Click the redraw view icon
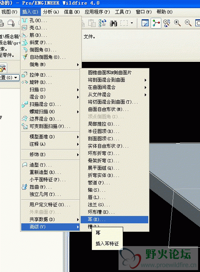 (145, 23)
